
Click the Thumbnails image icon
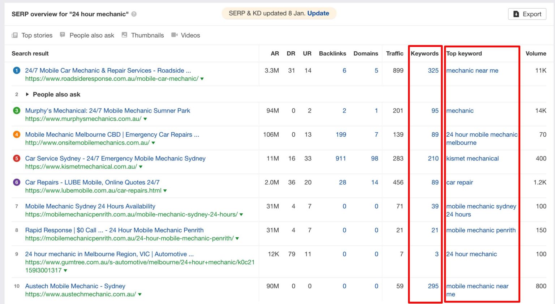124,35
